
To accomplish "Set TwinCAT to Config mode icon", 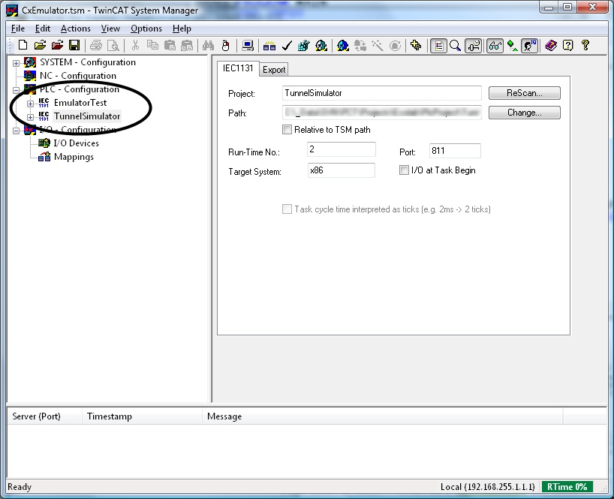I will tap(342, 46).
